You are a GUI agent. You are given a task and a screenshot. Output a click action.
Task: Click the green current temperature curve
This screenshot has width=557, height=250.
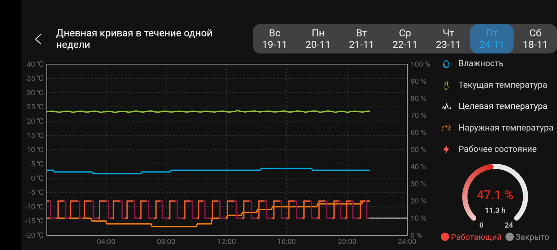pyautogui.click(x=208, y=111)
